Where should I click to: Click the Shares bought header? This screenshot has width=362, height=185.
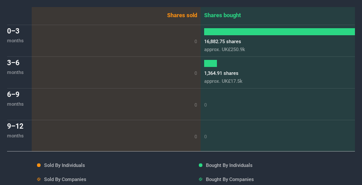coord(223,15)
